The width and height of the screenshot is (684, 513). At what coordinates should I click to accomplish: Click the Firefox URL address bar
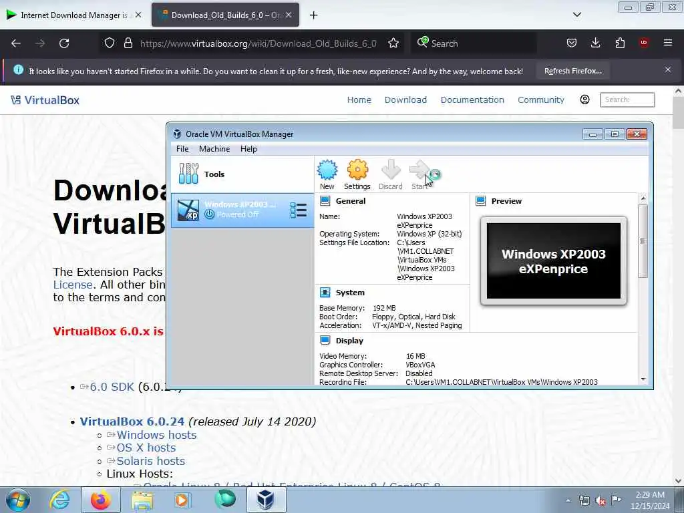[x=257, y=43]
